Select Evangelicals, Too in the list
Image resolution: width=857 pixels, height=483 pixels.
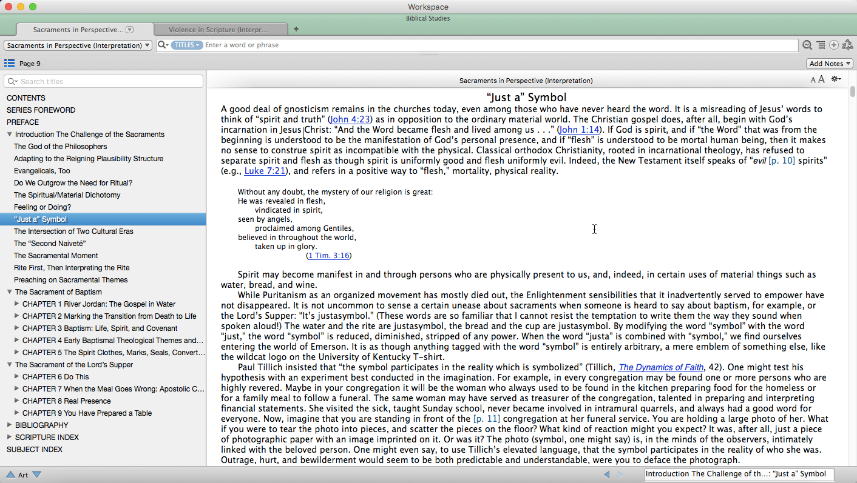42,171
